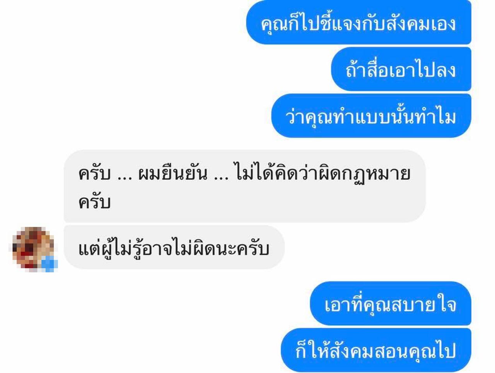Click the word 'ผมยืนยัน' in gray message
The width and height of the screenshot is (495, 373).
tap(173, 174)
